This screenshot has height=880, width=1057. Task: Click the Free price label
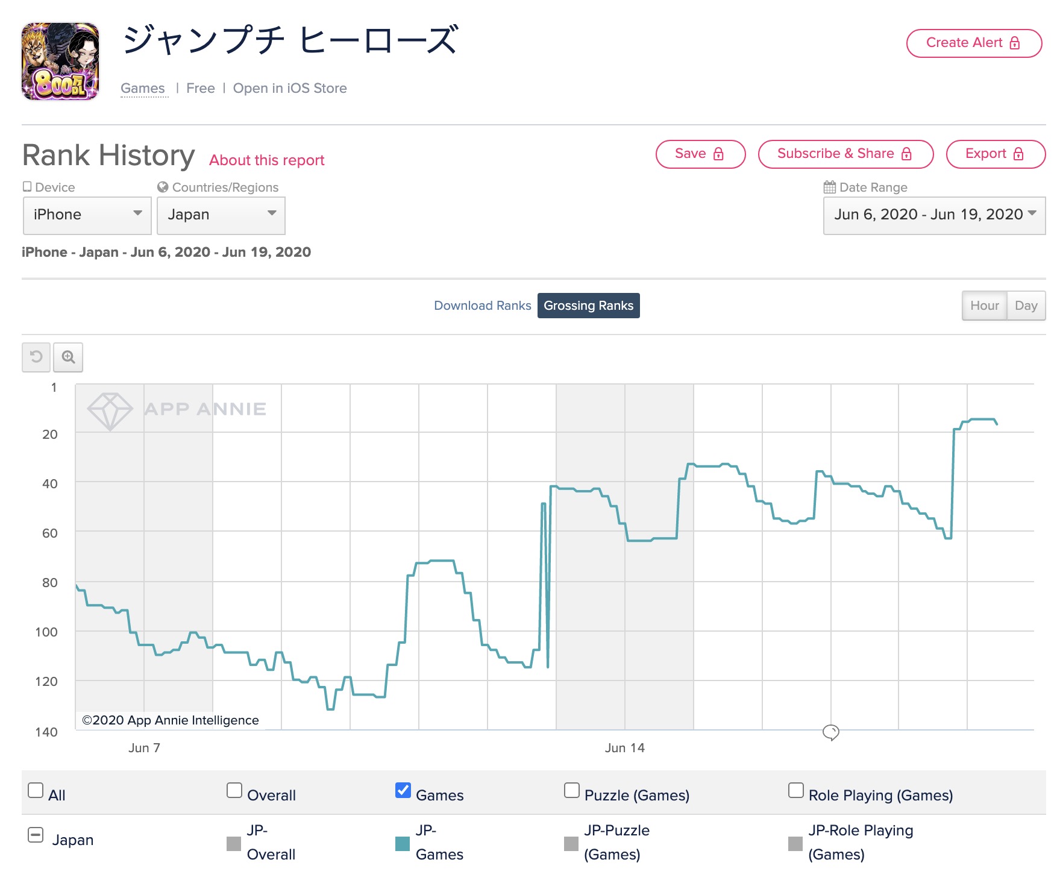click(x=201, y=88)
